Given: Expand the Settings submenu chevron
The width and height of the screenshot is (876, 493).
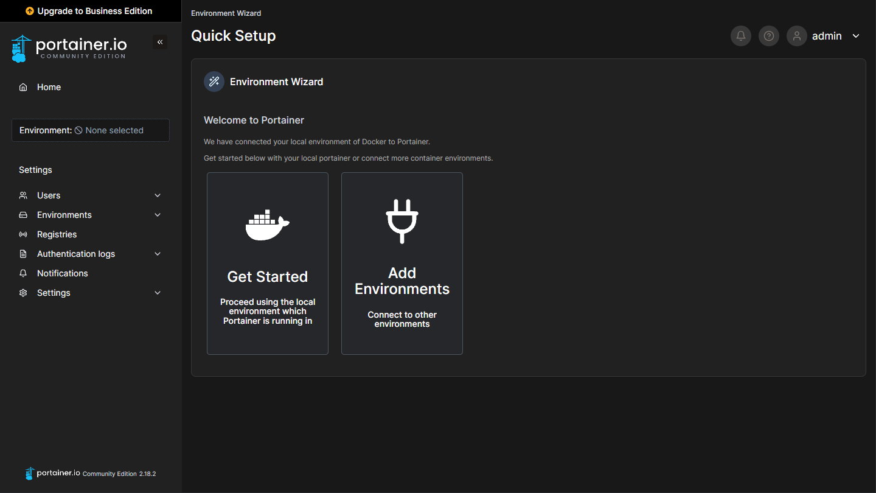Looking at the screenshot, I should (x=158, y=293).
